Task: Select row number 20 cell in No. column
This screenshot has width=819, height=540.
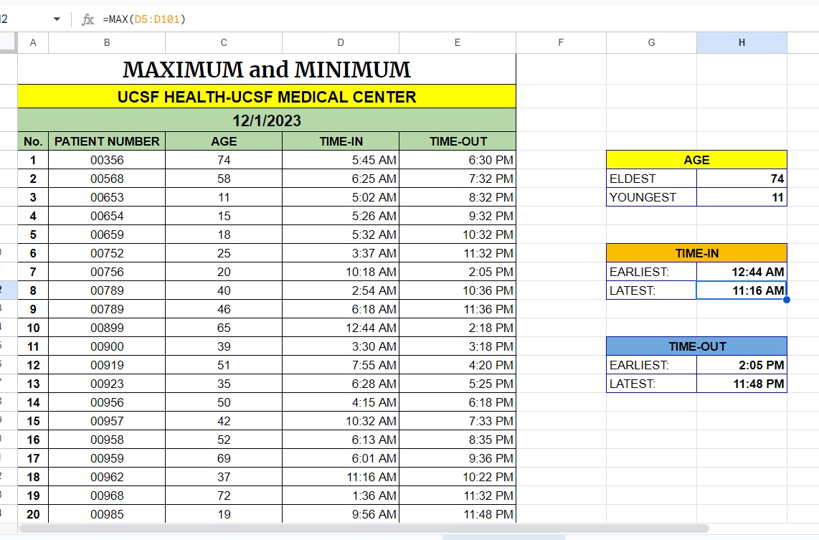Action: (33, 514)
